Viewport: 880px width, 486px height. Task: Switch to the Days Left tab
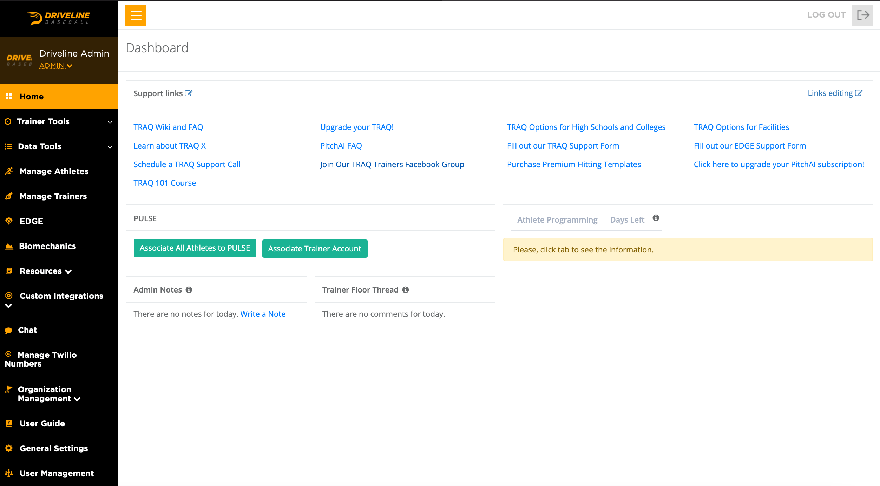coord(627,220)
